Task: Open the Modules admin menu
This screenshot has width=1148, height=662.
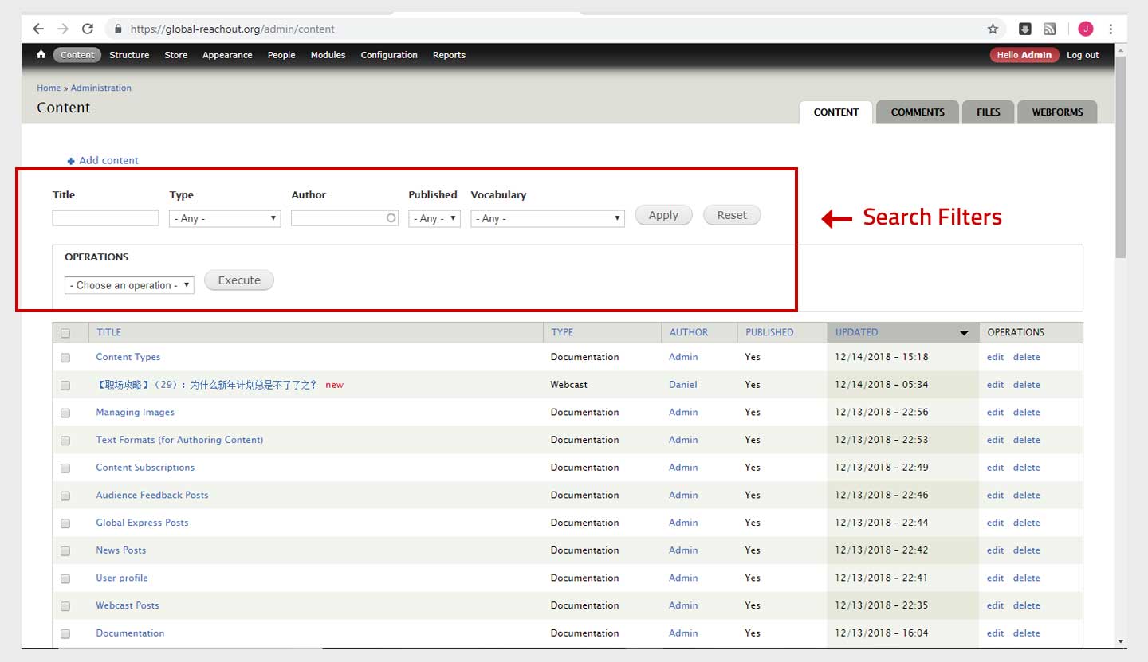Action: pyautogui.click(x=328, y=55)
